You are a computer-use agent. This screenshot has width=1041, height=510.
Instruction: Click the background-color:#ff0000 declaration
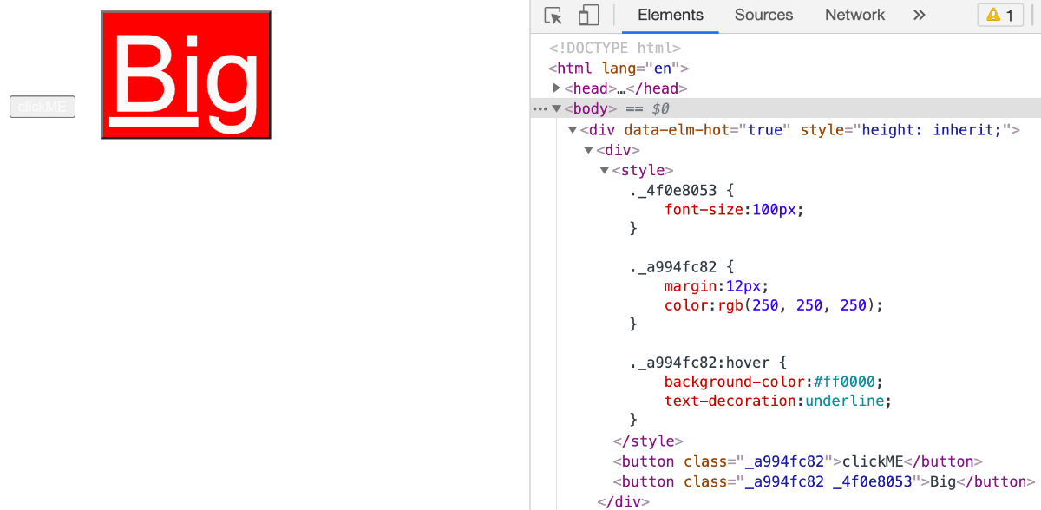pyautogui.click(x=774, y=382)
